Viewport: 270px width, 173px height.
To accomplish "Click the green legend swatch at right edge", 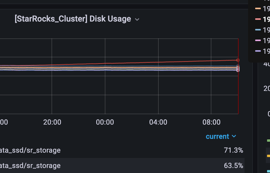I will pos(268,141).
